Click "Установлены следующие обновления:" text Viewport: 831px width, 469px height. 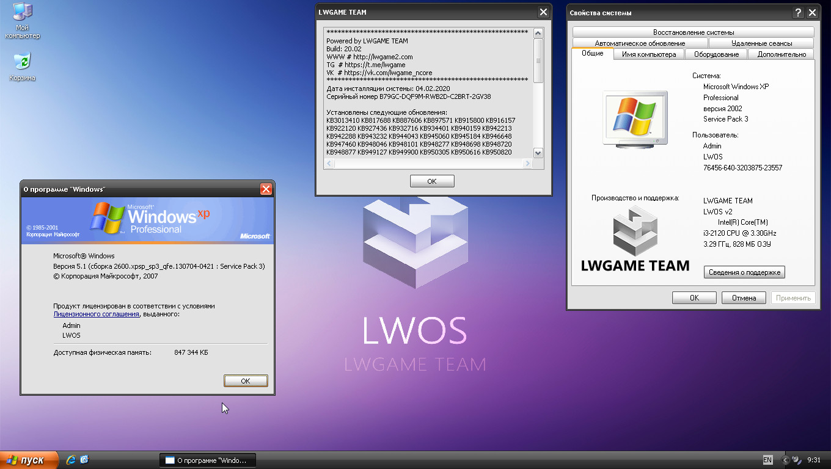387,112
